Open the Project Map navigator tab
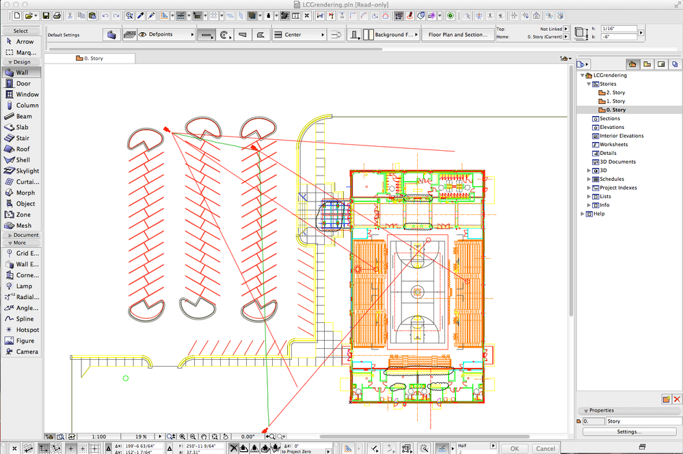This screenshot has height=454, width=683. [632, 64]
